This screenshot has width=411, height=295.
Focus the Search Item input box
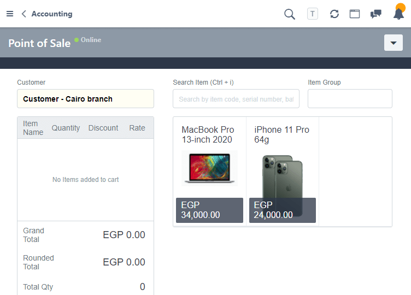point(236,99)
